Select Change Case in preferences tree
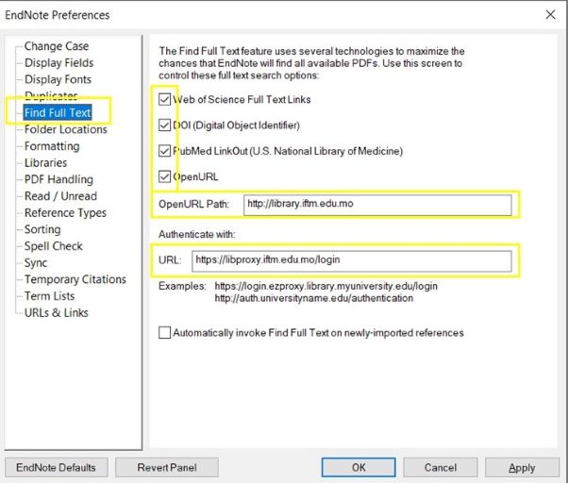Image resolution: width=568 pixels, height=483 pixels. coord(56,46)
